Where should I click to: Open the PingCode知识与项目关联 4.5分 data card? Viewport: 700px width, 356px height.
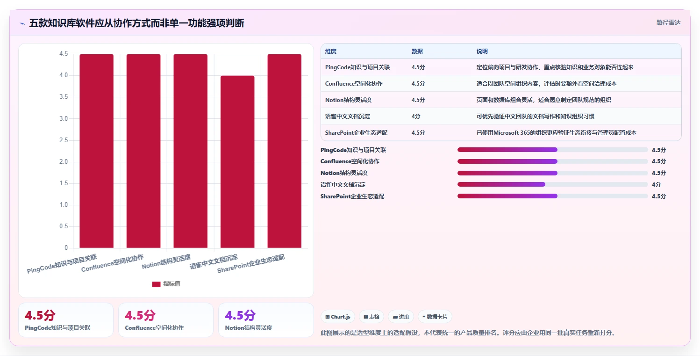(x=66, y=320)
